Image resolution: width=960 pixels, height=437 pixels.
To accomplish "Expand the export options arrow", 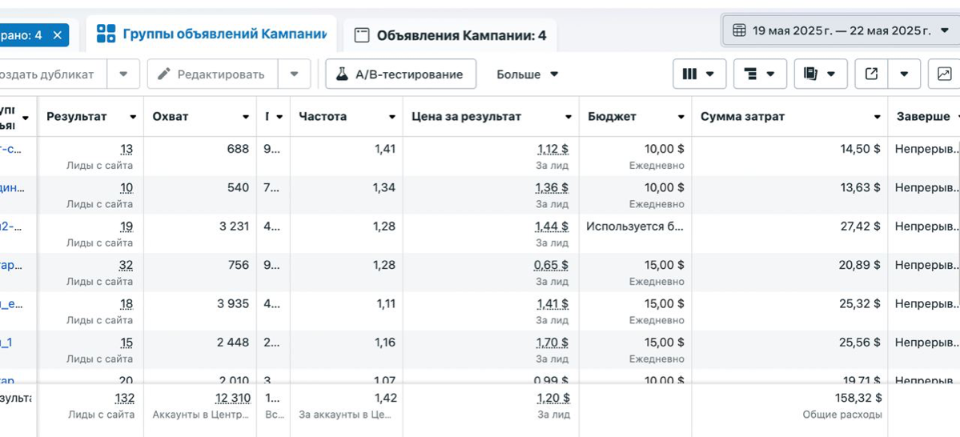I will point(904,74).
